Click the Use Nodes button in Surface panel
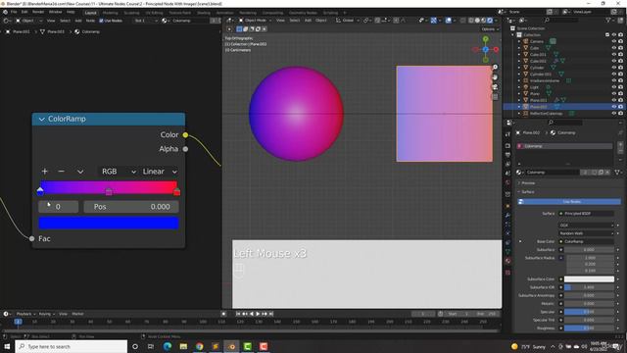 [x=569, y=202]
